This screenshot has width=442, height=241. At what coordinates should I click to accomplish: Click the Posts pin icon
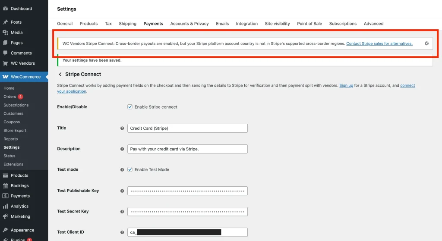click(x=5, y=22)
